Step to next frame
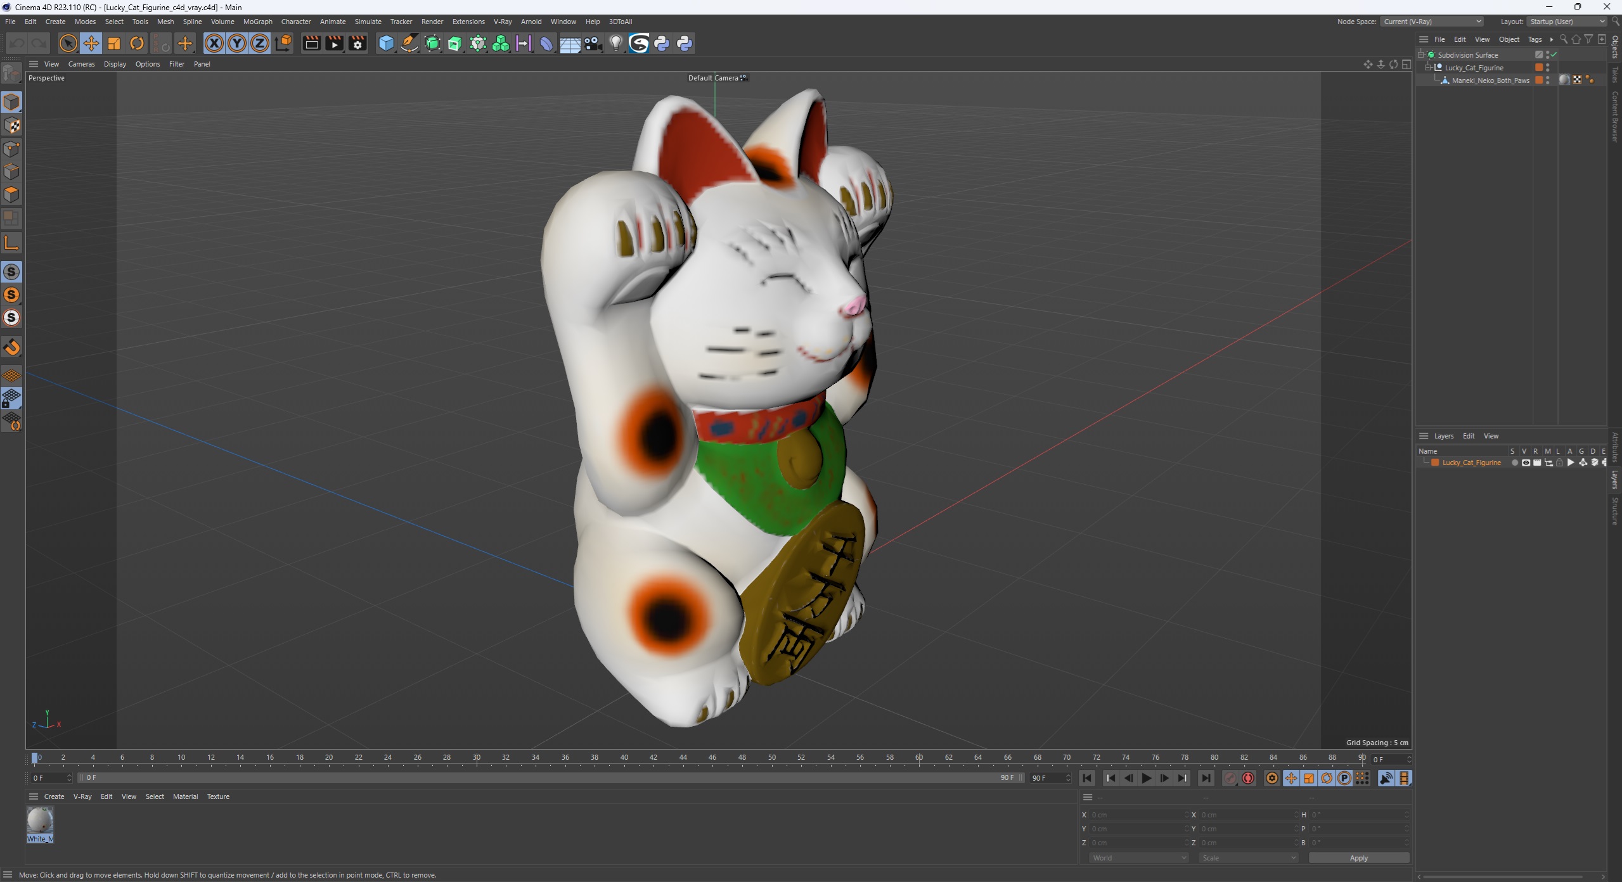This screenshot has height=882, width=1622. click(x=1164, y=778)
